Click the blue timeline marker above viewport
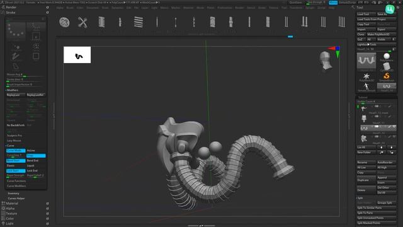This screenshot has width=403, height=227. coord(290,37)
